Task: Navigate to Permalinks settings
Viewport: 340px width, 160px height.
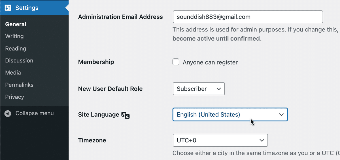Action: [19, 85]
